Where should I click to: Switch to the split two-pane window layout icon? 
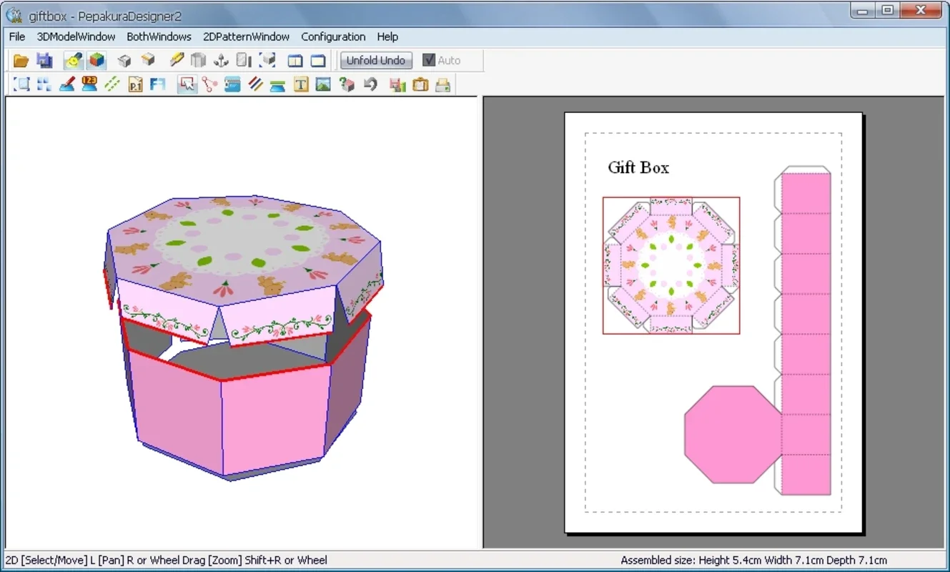click(x=295, y=61)
